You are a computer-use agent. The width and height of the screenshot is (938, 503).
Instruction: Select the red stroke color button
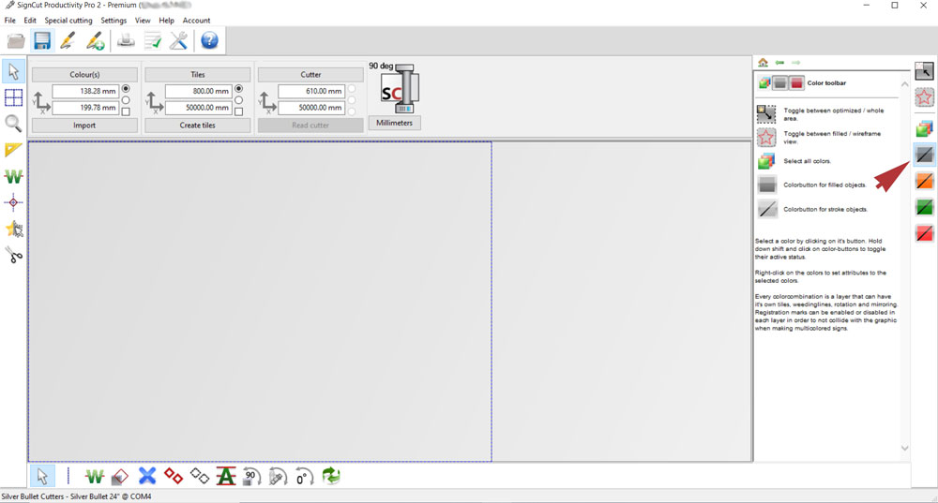[x=924, y=233]
